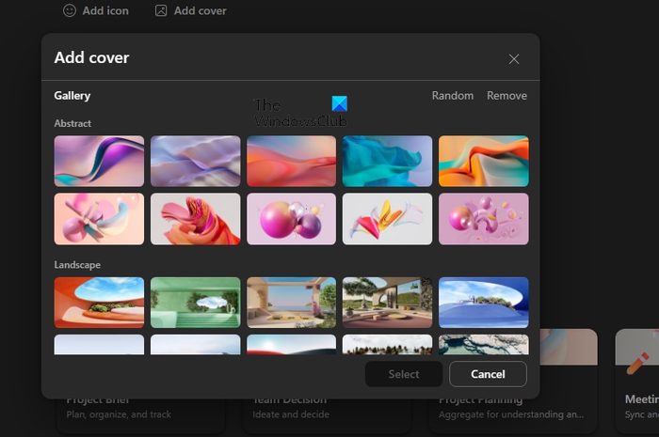Choose the distant treeline landscape cover

coord(387,345)
